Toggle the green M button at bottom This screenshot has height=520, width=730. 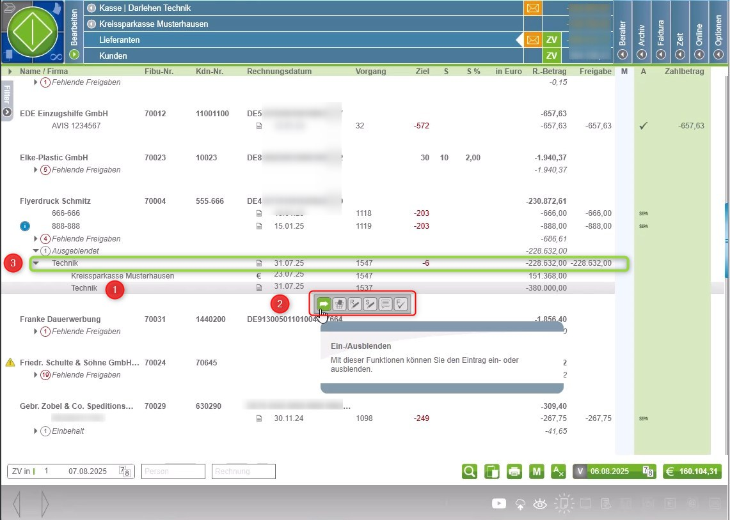tap(536, 471)
